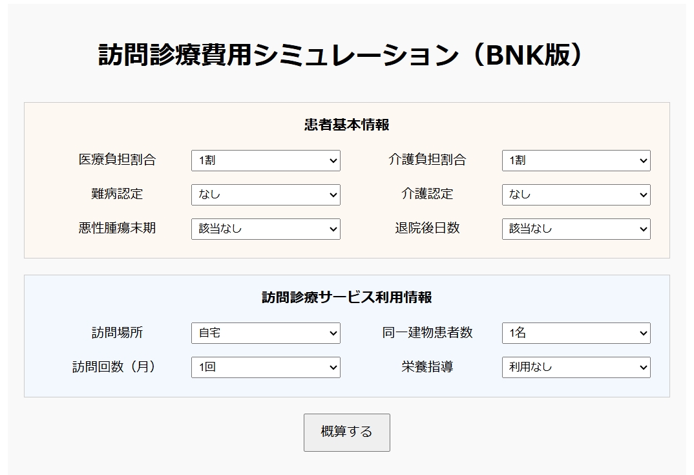Viewport: 694px width, 475px height.
Task: Open the 訪問場所 dropdown
Action: point(265,333)
